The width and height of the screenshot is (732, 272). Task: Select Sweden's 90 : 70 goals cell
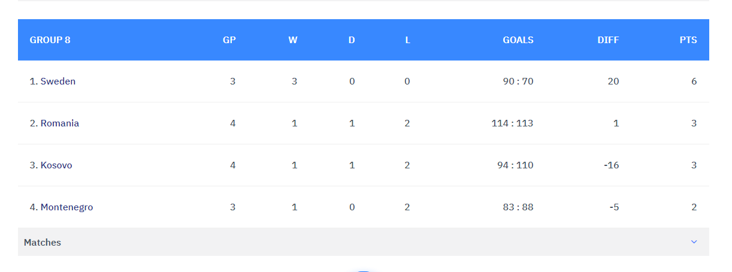pos(518,81)
